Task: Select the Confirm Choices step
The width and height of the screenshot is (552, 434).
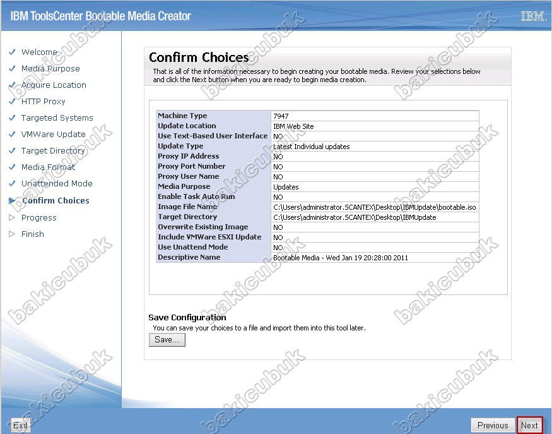Action: coord(56,201)
